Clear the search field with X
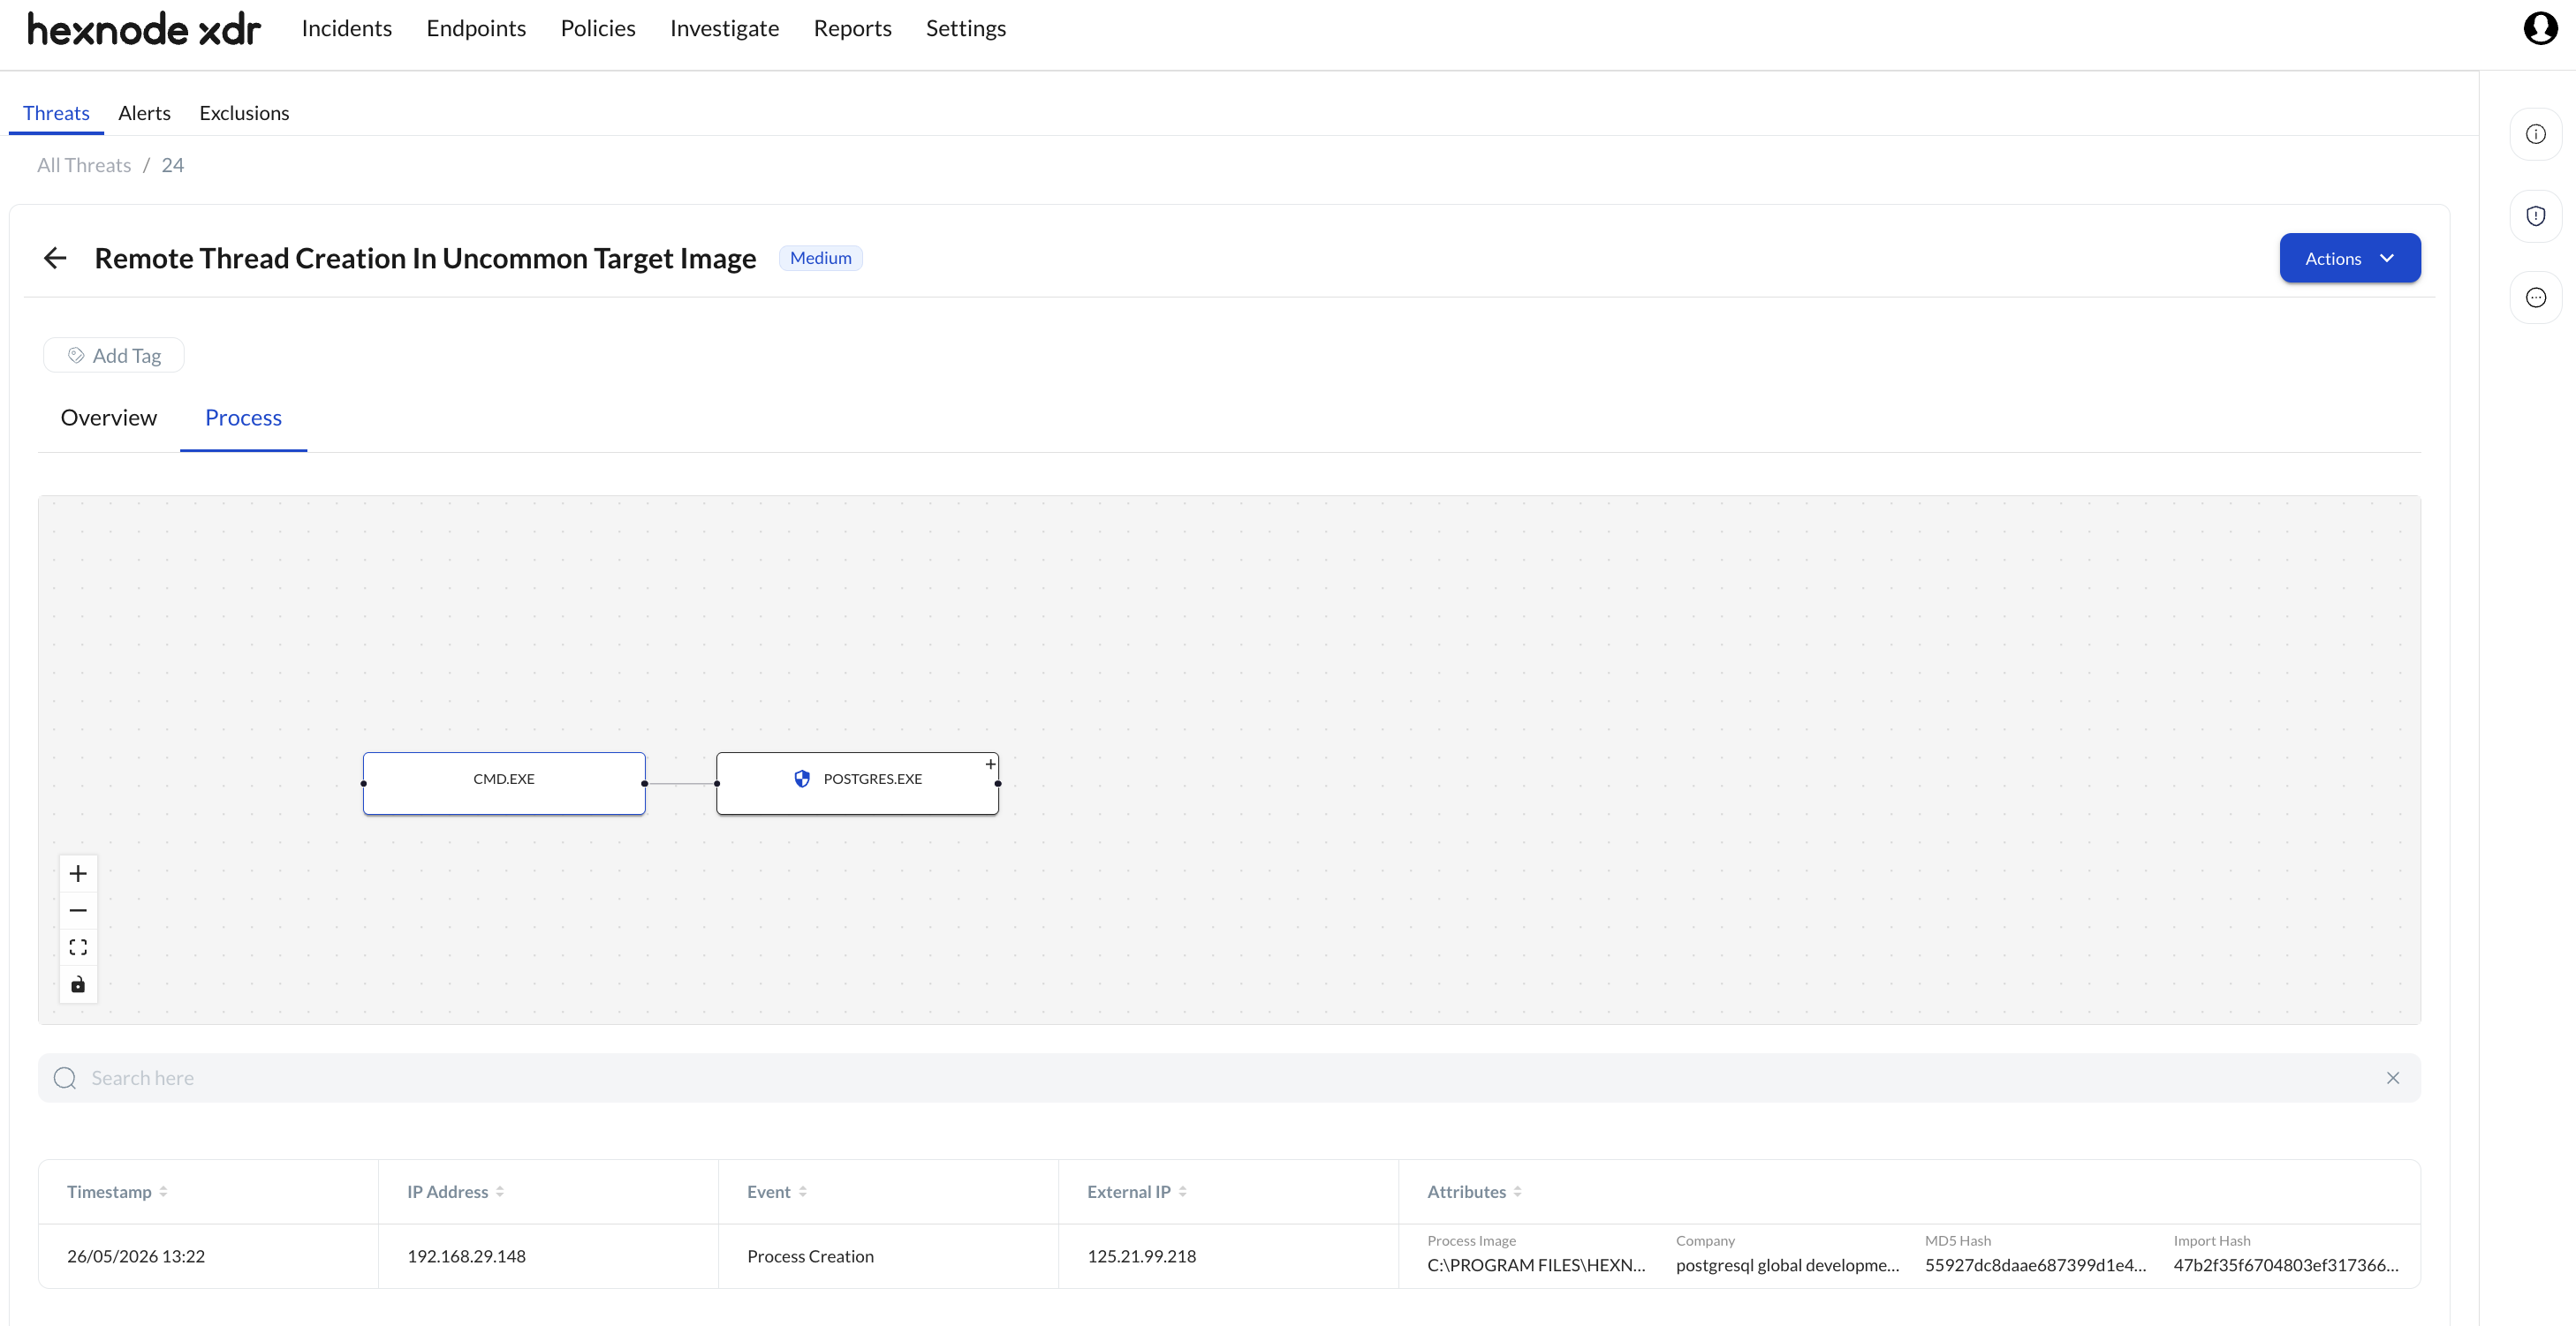This screenshot has width=2576, height=1326. click(x=2393, y=1078)
